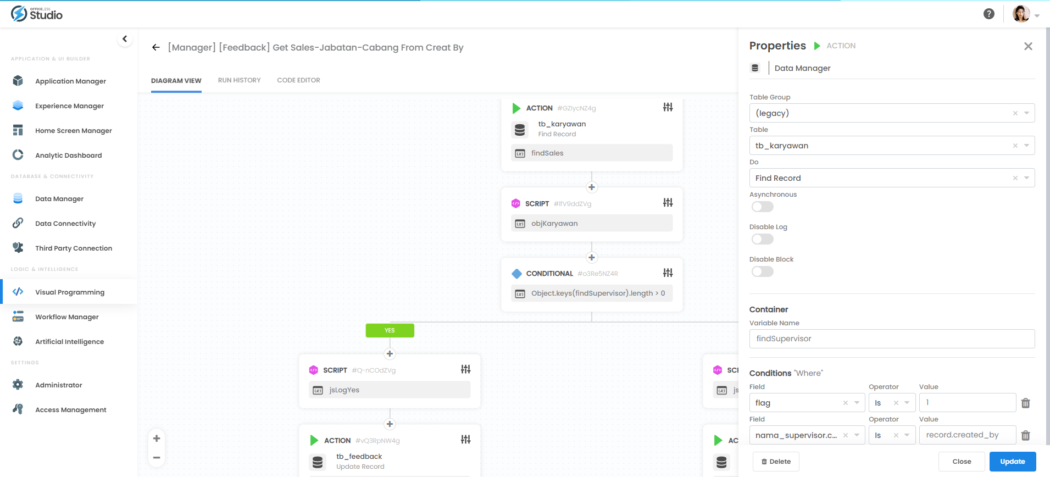The height and width of the screenshot is (477, 1050).
Task: Open Administrator settings
Action: coord(58,385)
